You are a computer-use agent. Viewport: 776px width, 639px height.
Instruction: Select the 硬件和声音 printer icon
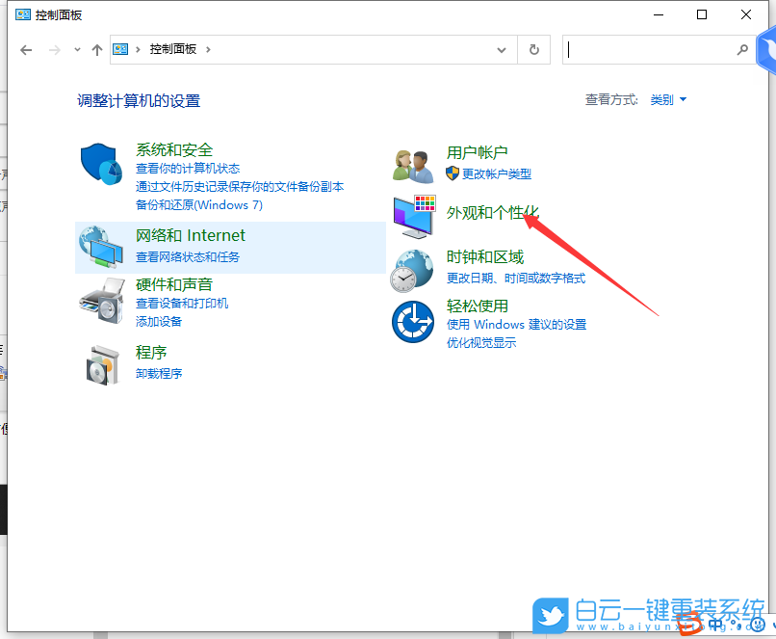pos(100,297)
